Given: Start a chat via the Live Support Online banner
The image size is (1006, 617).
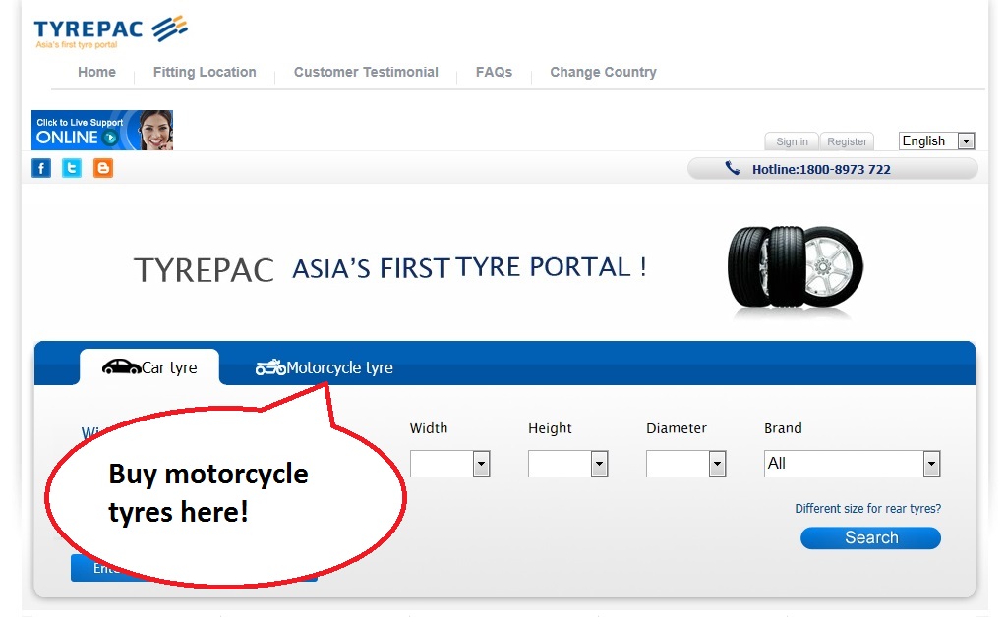Looking at the screenshot, I should coord(100,130).
